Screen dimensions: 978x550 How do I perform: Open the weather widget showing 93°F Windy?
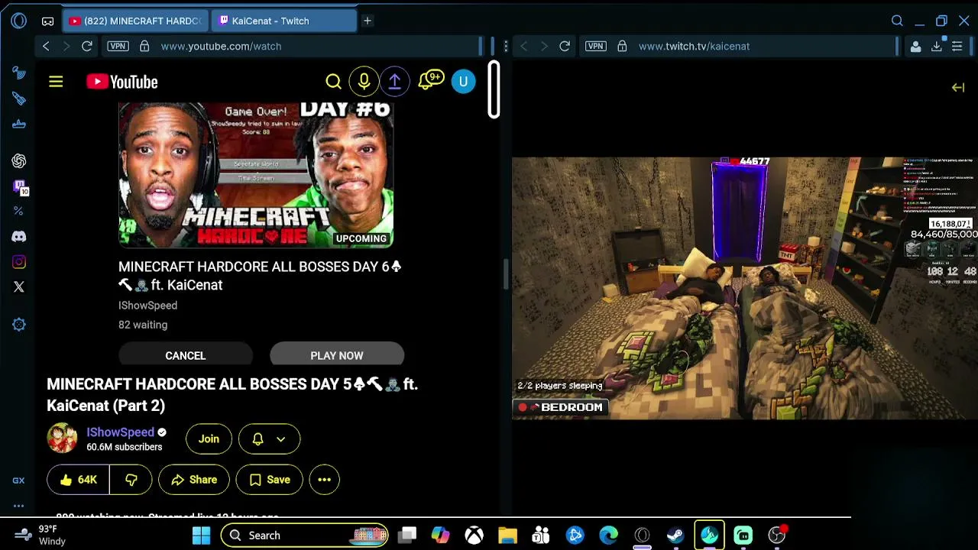(x=42, y=535)
